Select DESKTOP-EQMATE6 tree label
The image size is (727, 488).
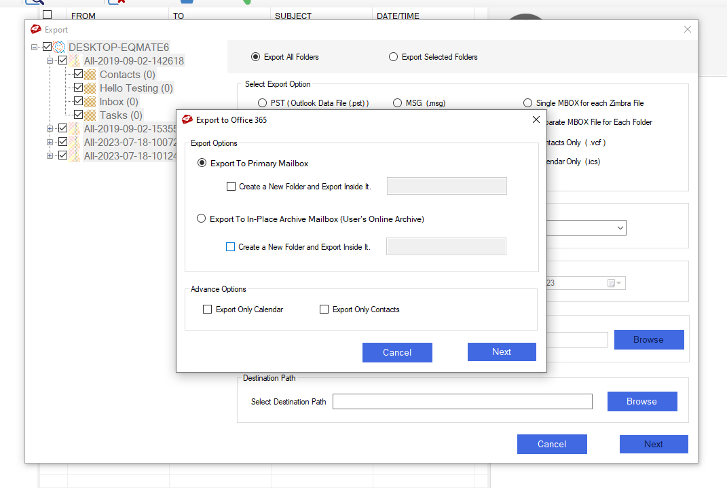(x=119, y=48)
